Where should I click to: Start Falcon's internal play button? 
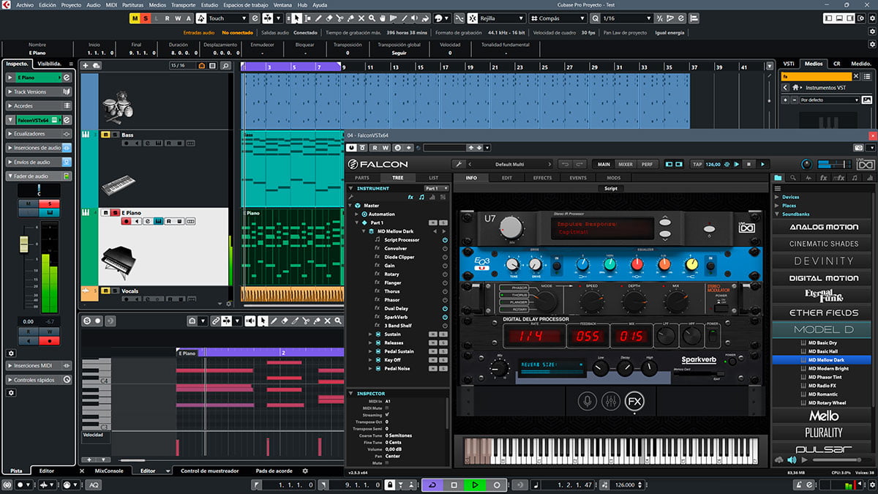click(x=762, y=164)
